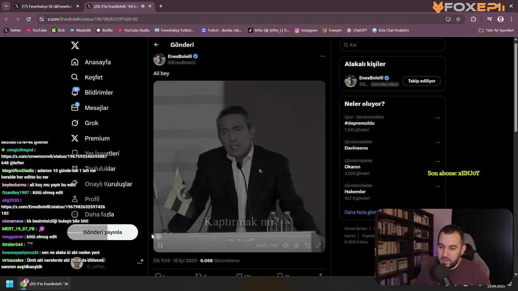Open Keşfet from the sidebar
The height and width of the screenshot is (291, 518).
[x=87, y=77]
